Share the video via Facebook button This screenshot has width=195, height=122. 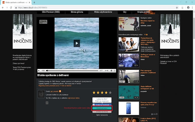(x=102, y=105)
